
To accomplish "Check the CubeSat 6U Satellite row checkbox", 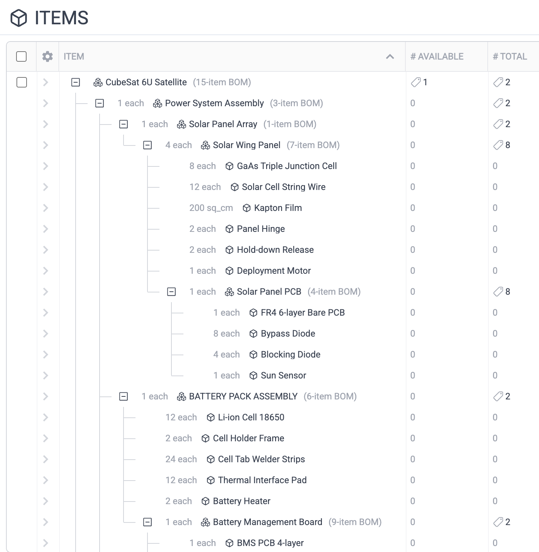I will [x=22, y=82].
